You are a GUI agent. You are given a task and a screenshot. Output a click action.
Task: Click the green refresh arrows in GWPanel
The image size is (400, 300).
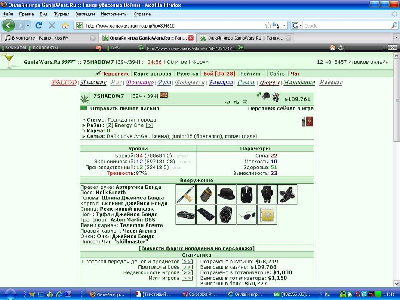coord(141,47)
